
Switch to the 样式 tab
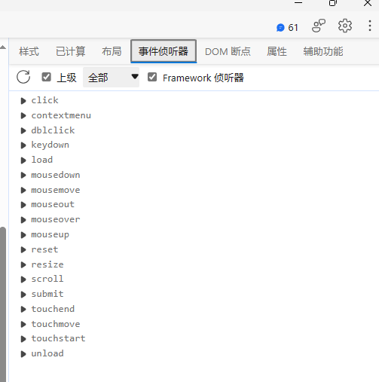tap(29, 51)
